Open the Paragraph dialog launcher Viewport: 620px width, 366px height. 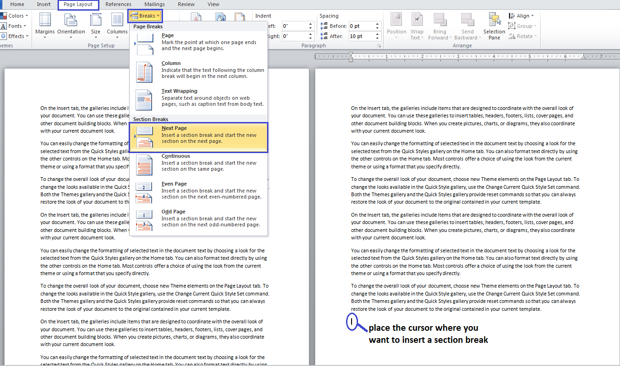point(379,46)
